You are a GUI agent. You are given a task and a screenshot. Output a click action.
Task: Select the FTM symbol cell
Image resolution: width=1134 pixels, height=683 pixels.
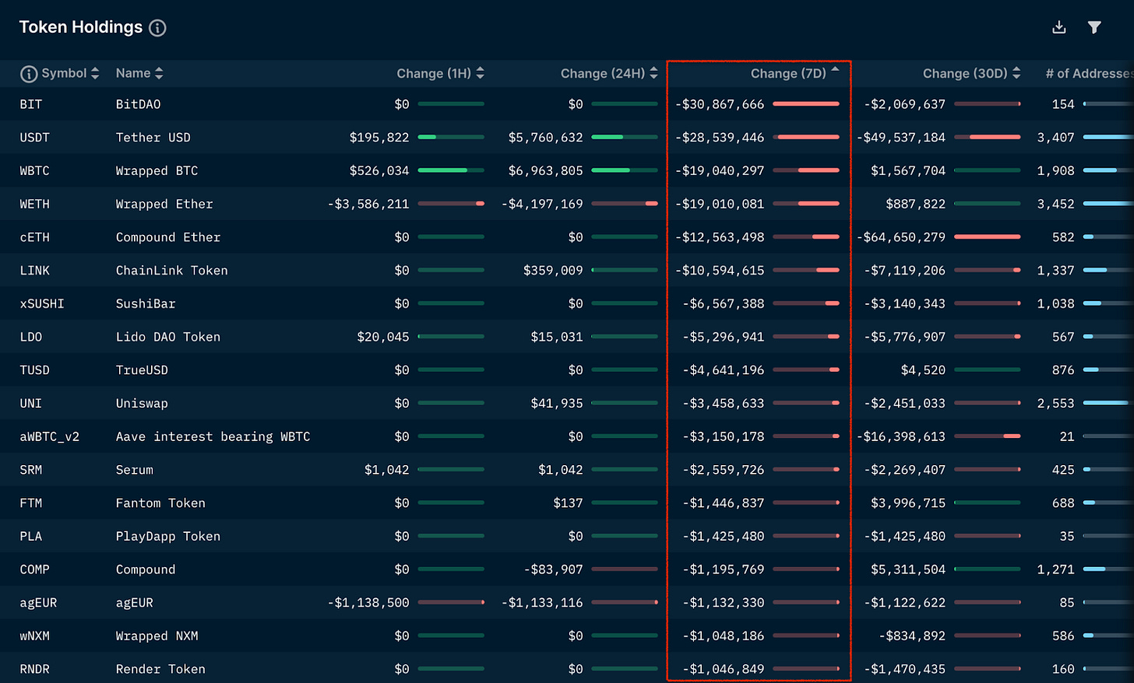click(x=31, y=503)
